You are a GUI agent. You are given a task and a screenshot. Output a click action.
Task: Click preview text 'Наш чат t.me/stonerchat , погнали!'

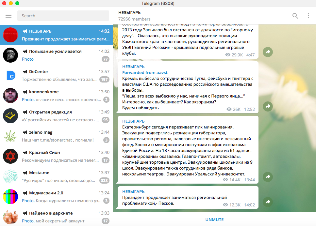(58, 140)
